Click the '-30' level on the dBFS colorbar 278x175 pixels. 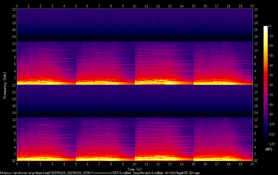tap(270, 55)
